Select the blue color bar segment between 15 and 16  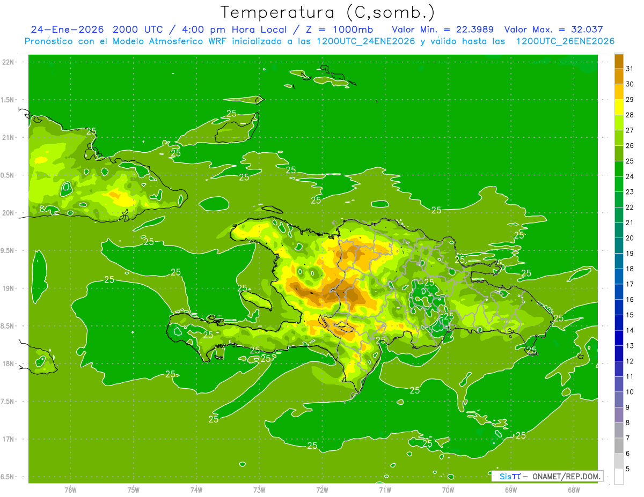619,307
